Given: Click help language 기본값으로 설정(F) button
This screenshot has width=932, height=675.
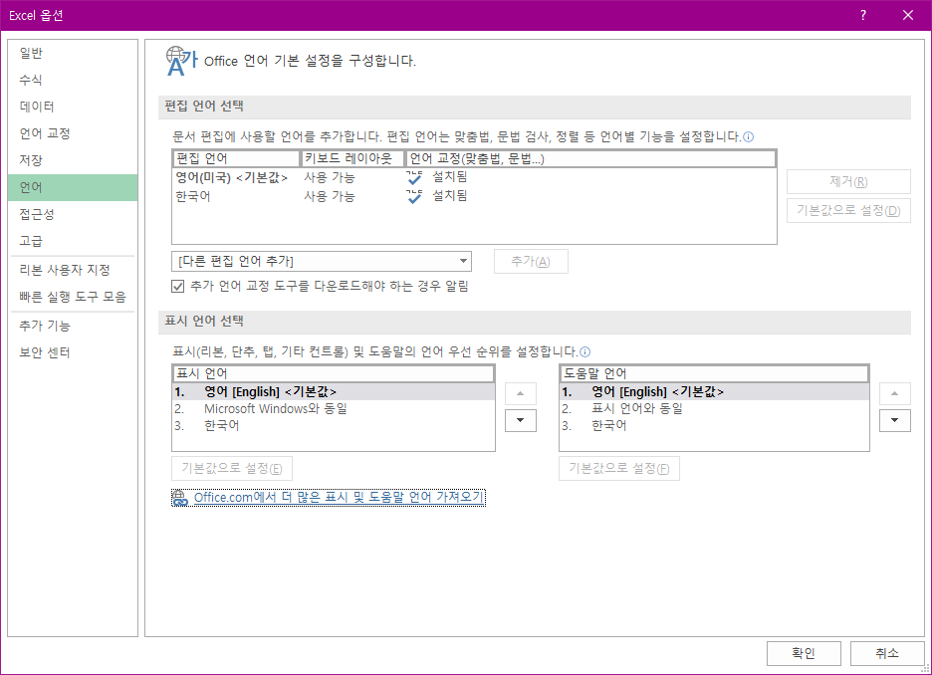Looking at the screenshot, I should click(x=618, y=468).
